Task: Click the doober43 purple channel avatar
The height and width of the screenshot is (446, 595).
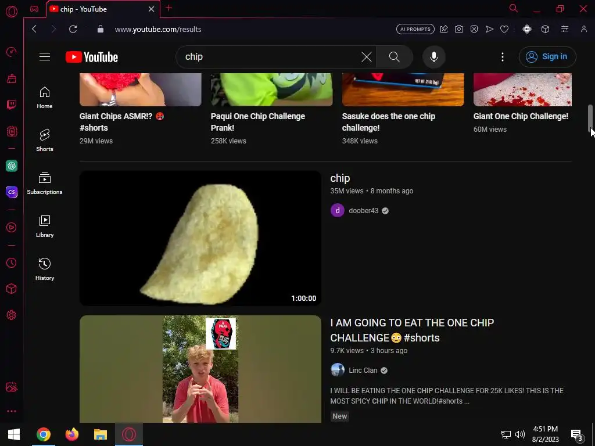Action: click(338, 210)
